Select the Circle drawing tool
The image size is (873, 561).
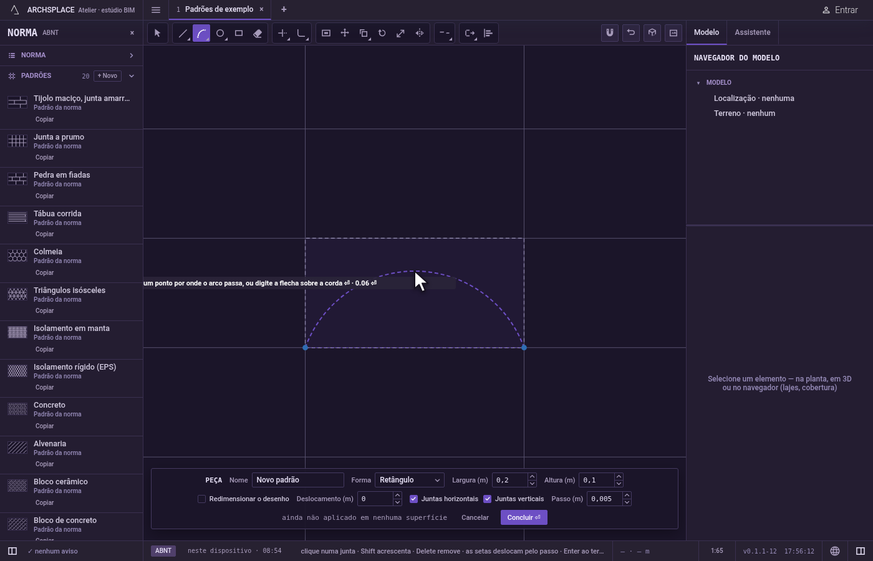pyautogui.click(x=220, y=33)
